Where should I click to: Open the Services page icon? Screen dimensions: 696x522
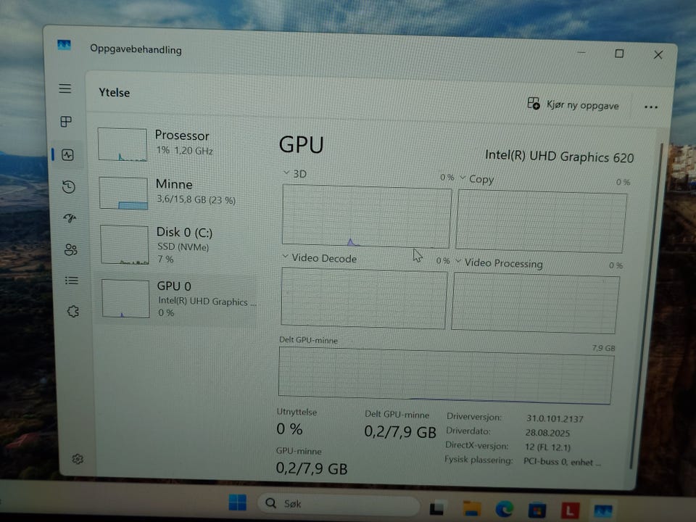click(72, 311)
